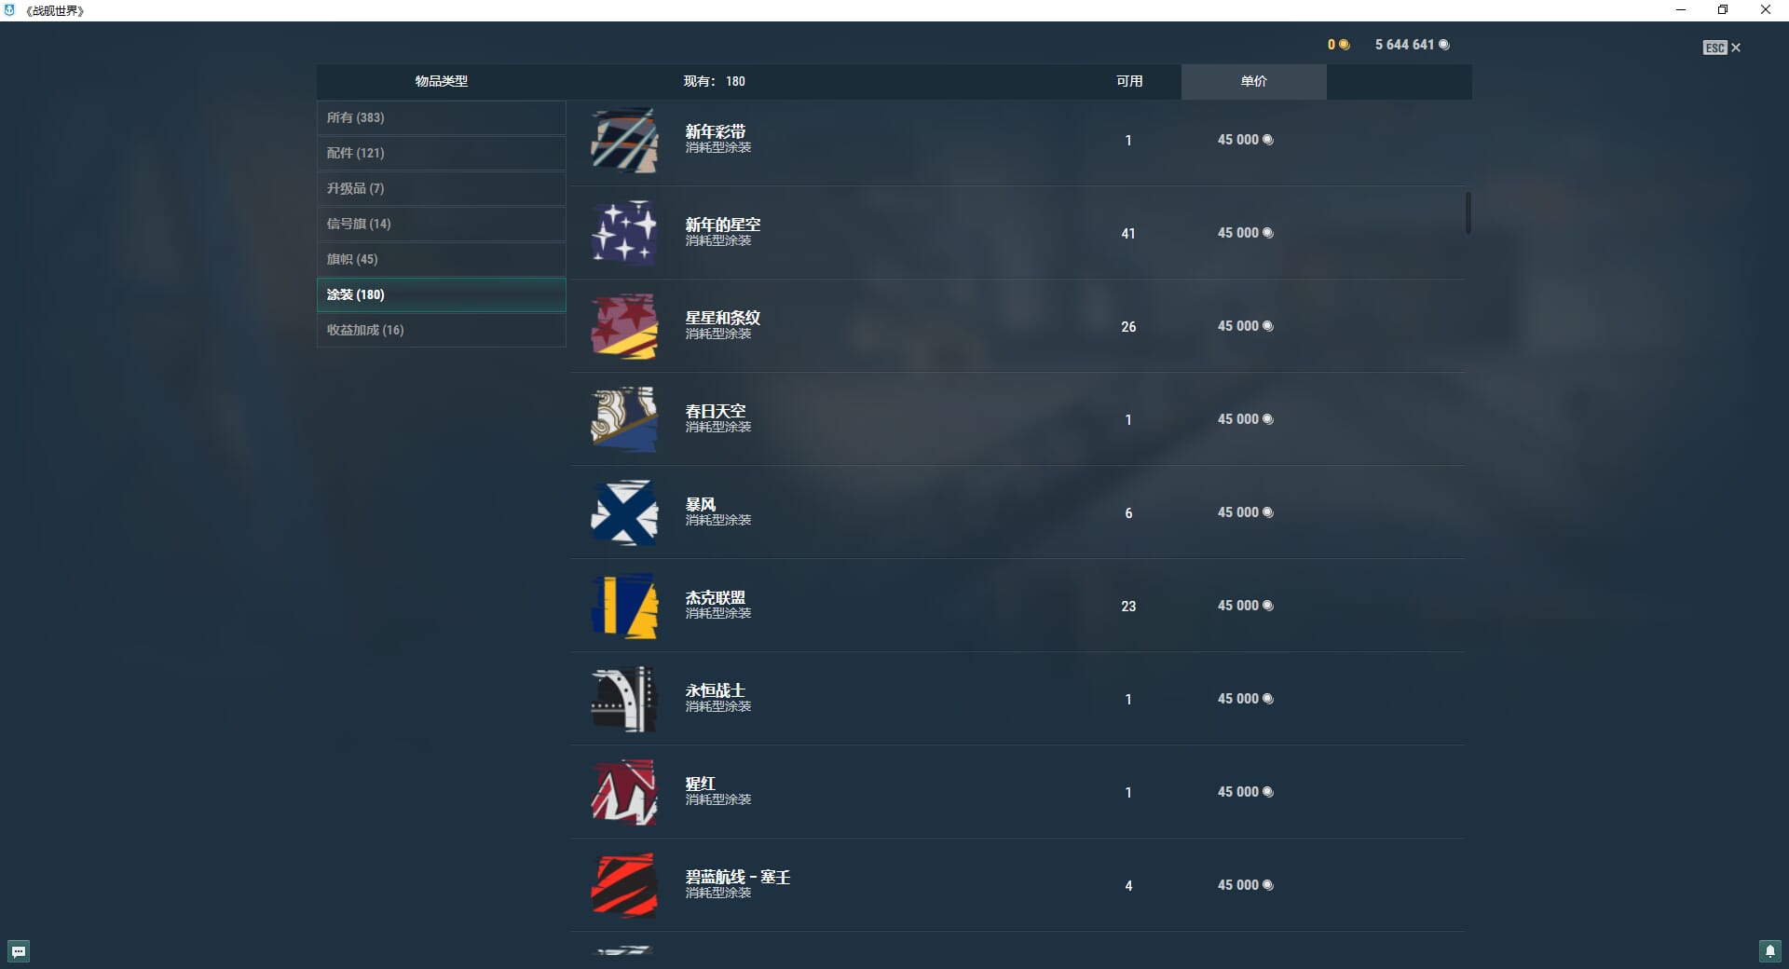This screenshot has height=969, width=1789.
Task: Click the 碧蓝航线 - 塞壬 camouflage icon
Action: click(624, 885)
